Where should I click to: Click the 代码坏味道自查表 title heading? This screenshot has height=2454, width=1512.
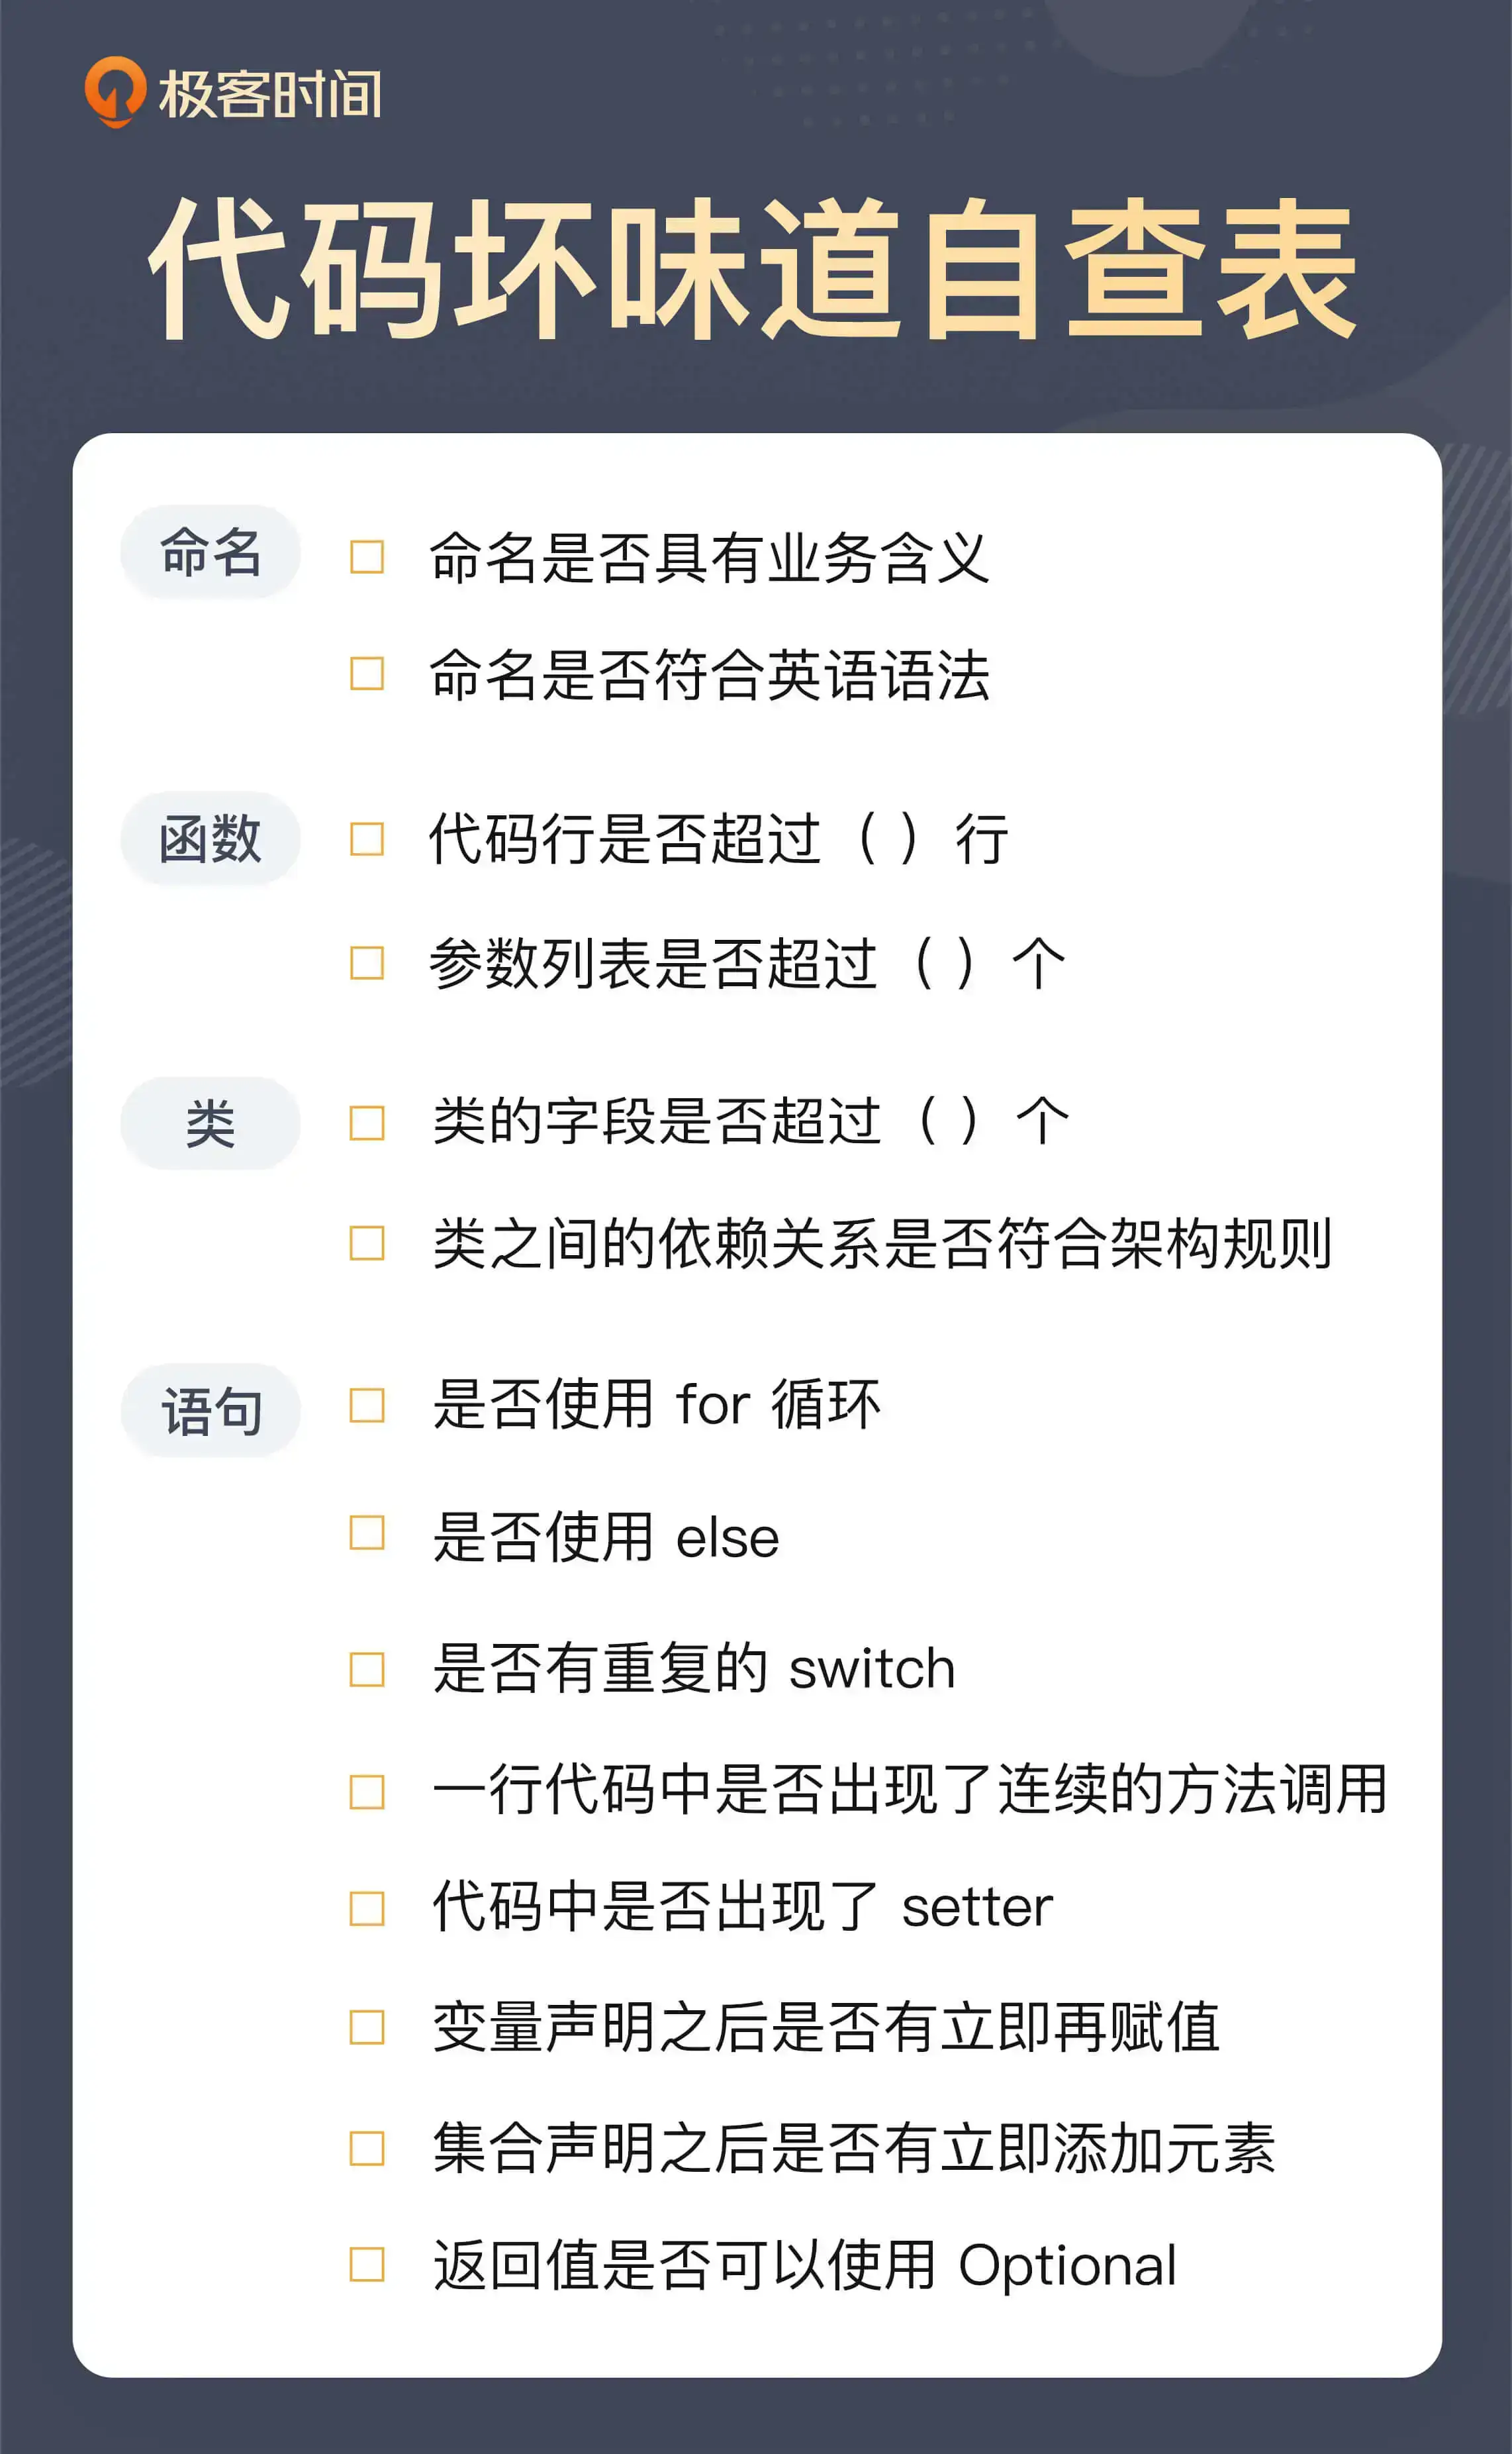click(753, 268)
